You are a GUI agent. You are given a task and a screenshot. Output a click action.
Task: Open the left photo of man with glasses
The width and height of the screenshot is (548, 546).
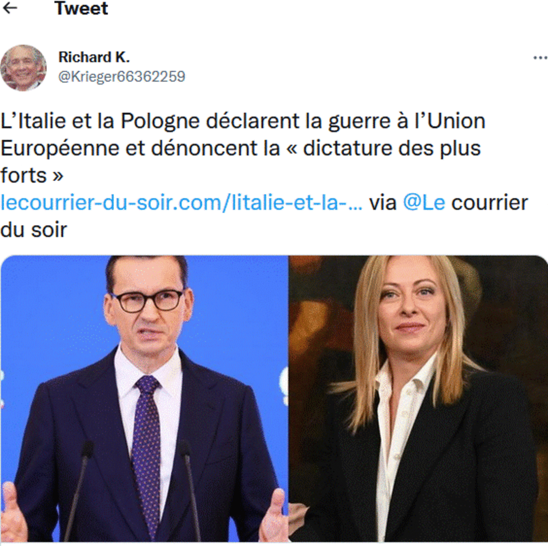144,399
